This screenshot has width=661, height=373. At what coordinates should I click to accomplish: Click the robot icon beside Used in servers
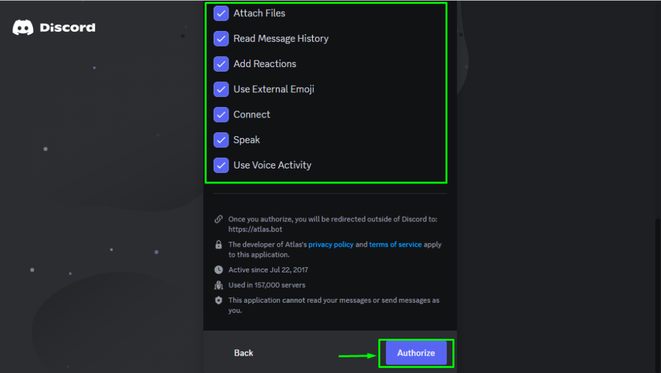[218, 285]
